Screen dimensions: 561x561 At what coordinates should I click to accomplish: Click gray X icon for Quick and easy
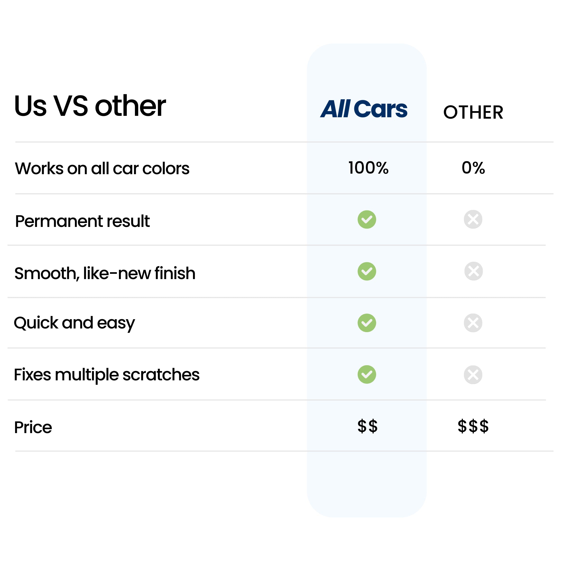473,323
